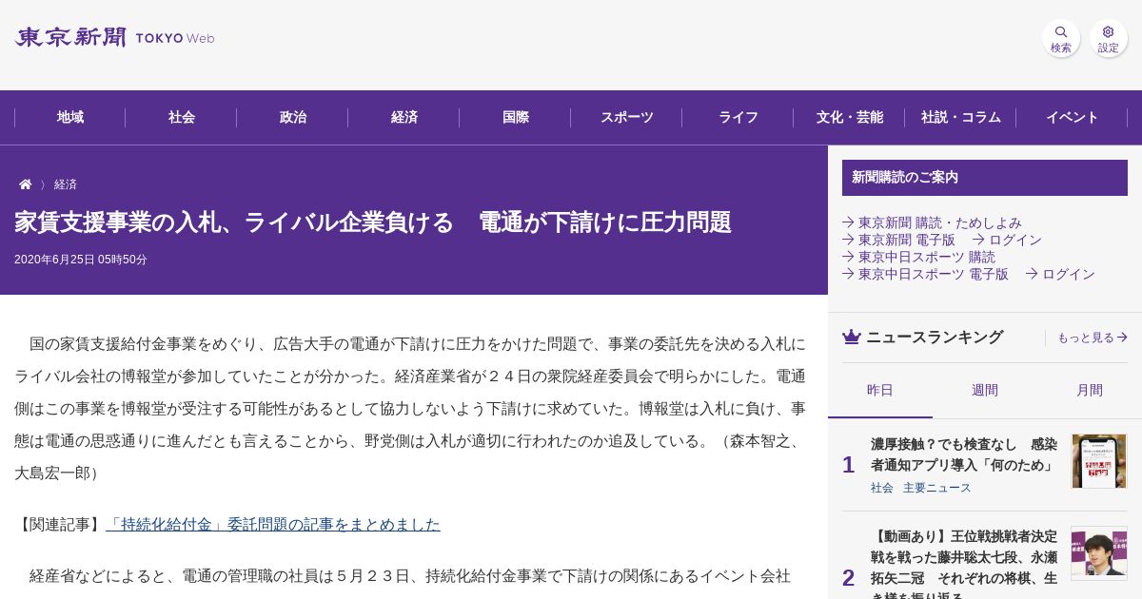Click the 検索 search icon button

point(1060,38)
